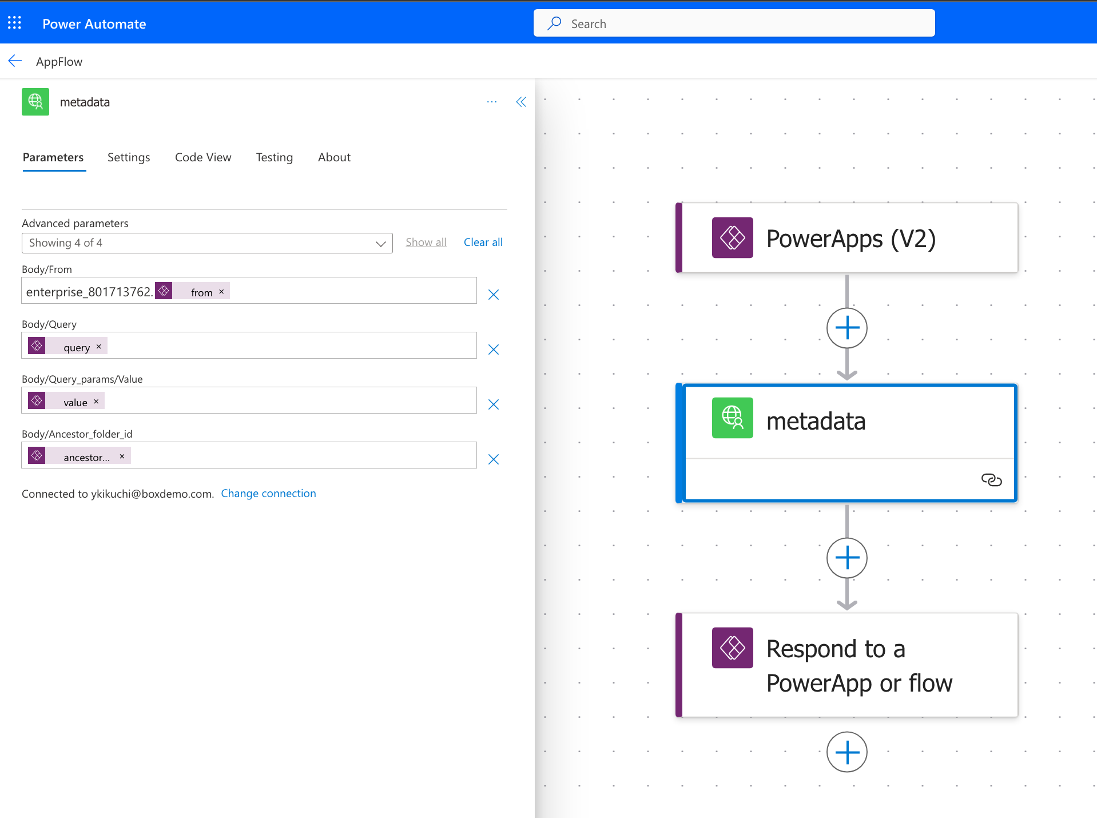Click the back arrow next to AppFlow
This screenshot has width=1097, height=818.
coord(15,61)
